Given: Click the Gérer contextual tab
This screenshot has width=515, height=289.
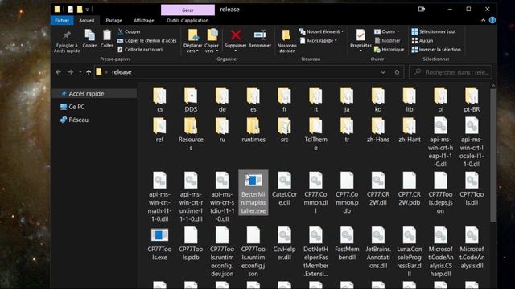Looking at the screenshot, I should pyautogui.click(x=187, y=10).
